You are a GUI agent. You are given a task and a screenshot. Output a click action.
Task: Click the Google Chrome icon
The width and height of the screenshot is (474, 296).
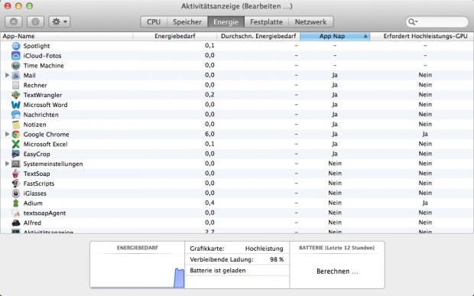[x=16, y=135]
